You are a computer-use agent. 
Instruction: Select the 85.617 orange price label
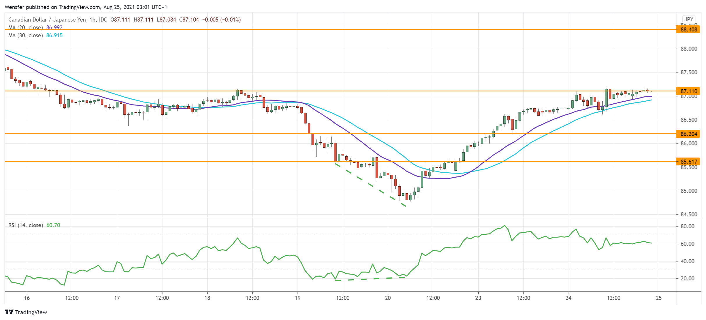pyautogui.click(x=689, y=162)
